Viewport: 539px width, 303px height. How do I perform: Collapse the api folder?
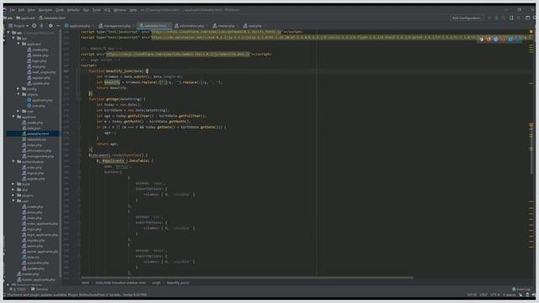13,38
